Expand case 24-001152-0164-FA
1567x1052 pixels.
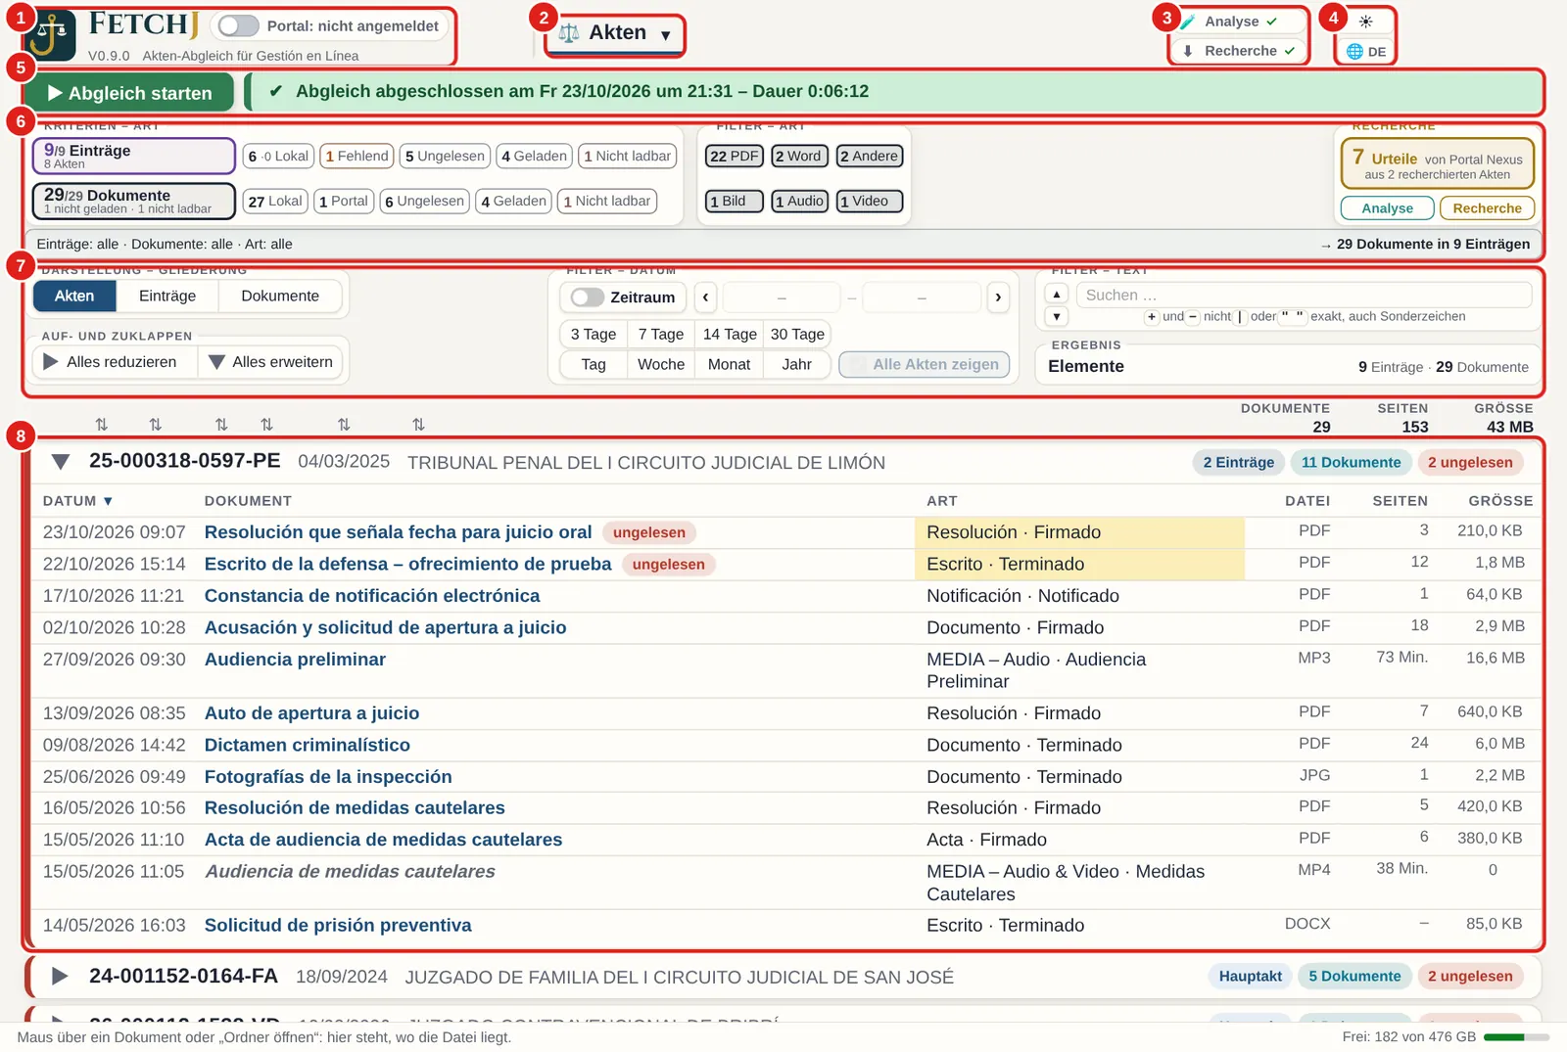[60, 977]
